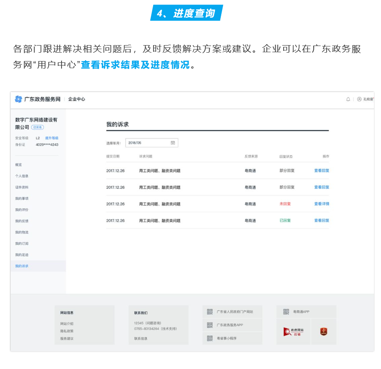The width and height of the screenshot is (381, 369).
Task: Click the 提升等级 link
Action: pyautogui.click(x=51, y=138)
